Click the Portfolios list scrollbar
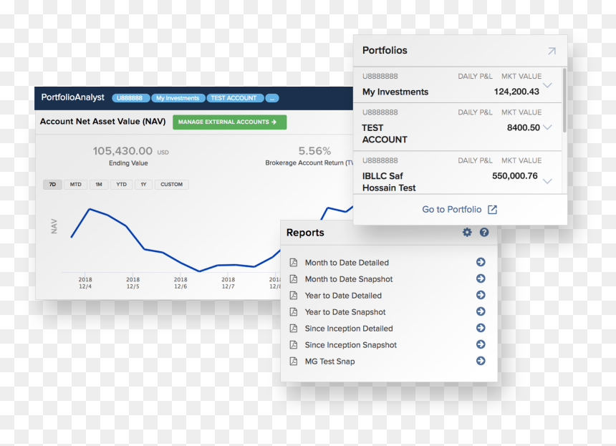Screen dimensions: 616x446 point(564,100)
